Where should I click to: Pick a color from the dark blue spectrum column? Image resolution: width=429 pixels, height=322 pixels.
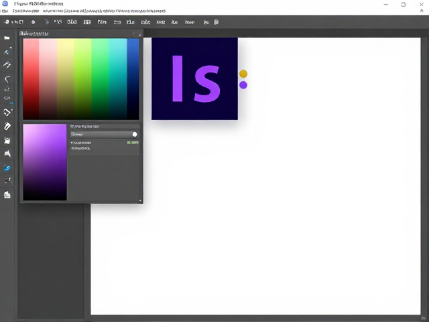133,79
